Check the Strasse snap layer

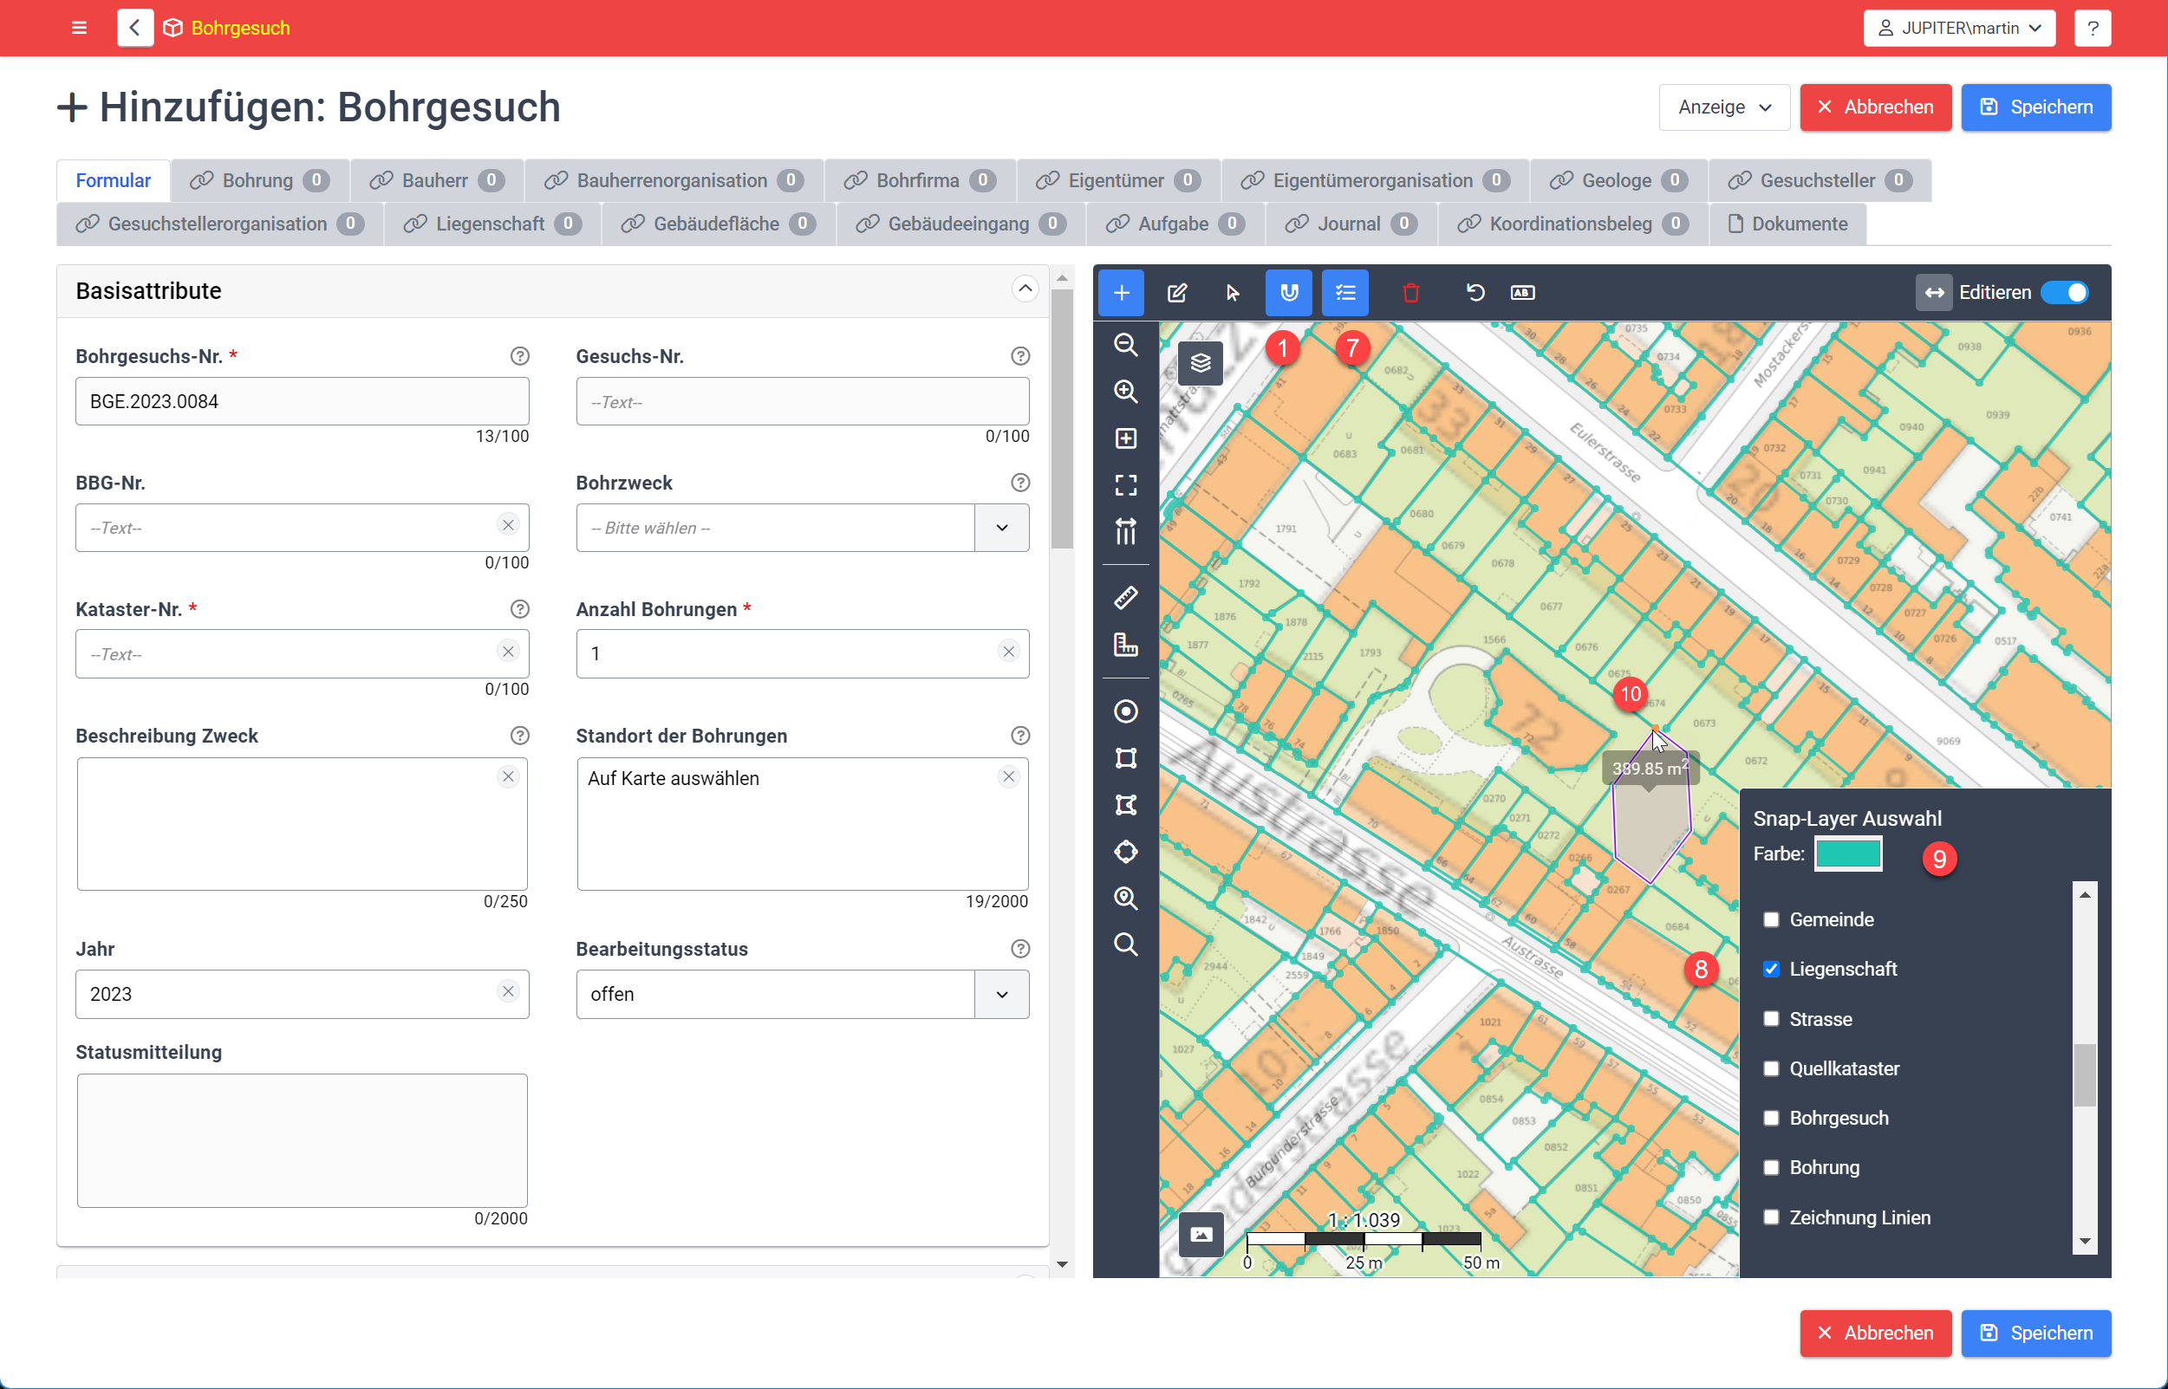(x=1771, y=1018)
